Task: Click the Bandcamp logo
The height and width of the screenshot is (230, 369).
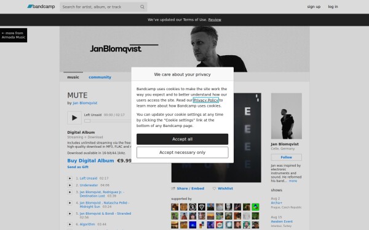Action: pyautogui.click(x=41, y=7)
